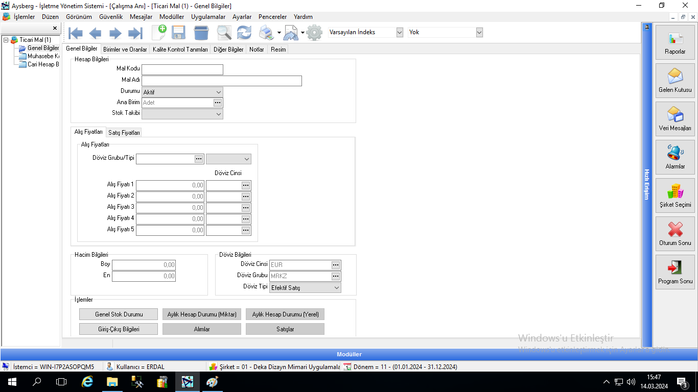Click the Giriş-Çıkış Bilgileri button
The image size is (698, 392).
[119, 329]
